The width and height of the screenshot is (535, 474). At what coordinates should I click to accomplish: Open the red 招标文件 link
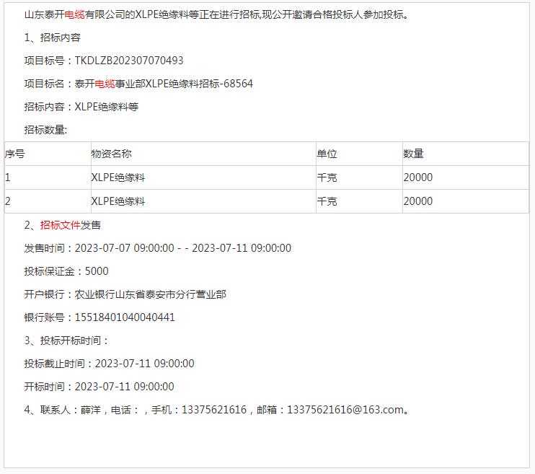click(x=60, y=225)
